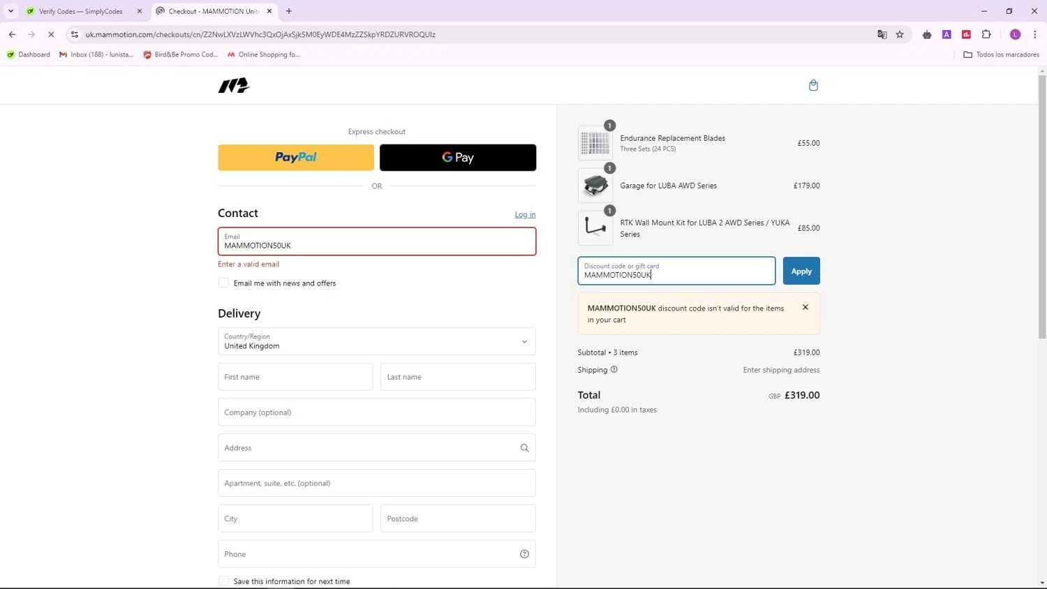Click RTK Wall Mount Kit thumbnail
Viewport: 1047px width, 589px height.
pos(595,228)
